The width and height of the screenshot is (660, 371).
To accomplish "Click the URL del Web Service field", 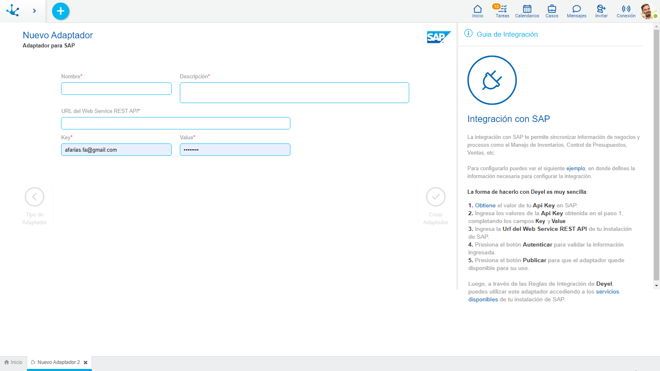I will pyautogui.click(x=176, y=123).
